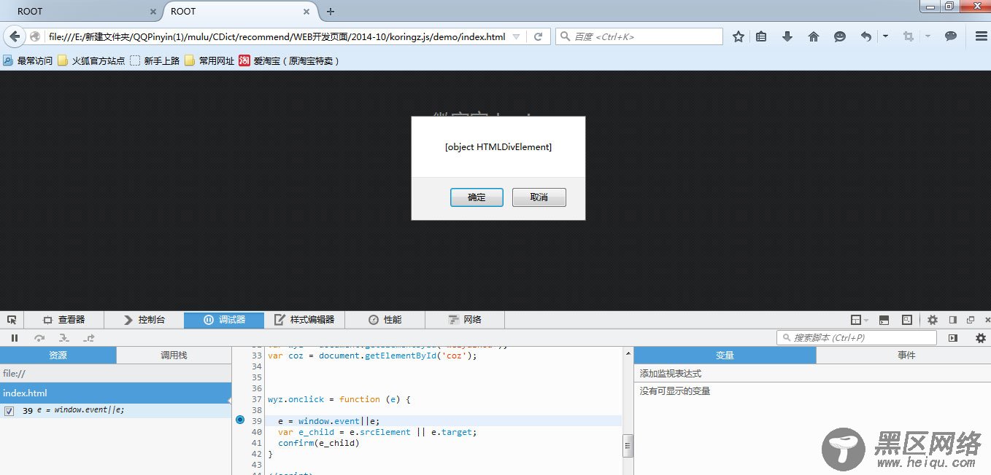Dock devtools to side icon
This screenshot has height=475, width=991.
click(952, 320)
